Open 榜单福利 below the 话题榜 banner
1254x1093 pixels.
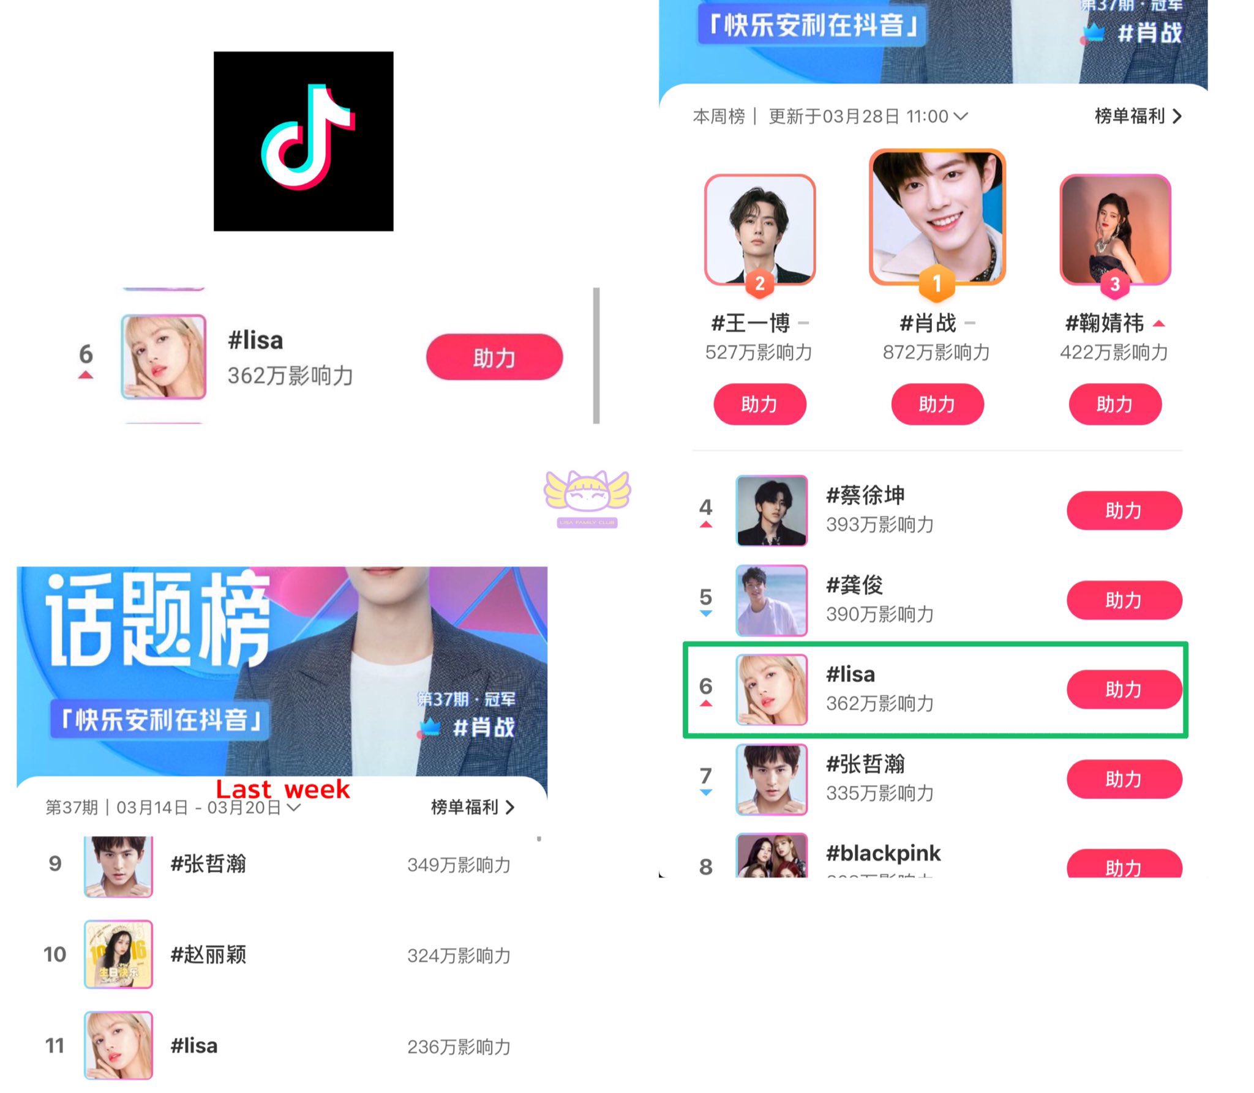(x=473, y=807)
